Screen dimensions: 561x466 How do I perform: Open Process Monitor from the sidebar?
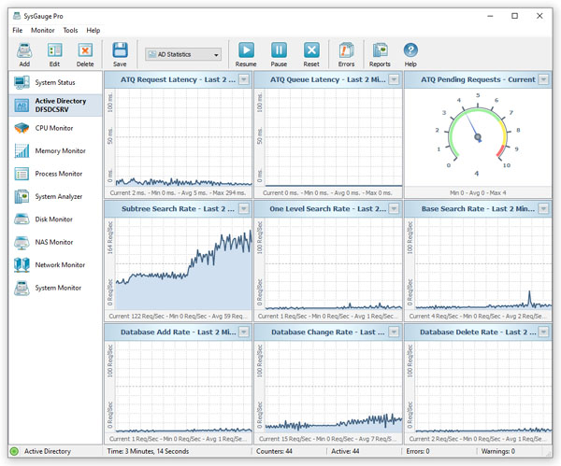[x=55, y=174]
